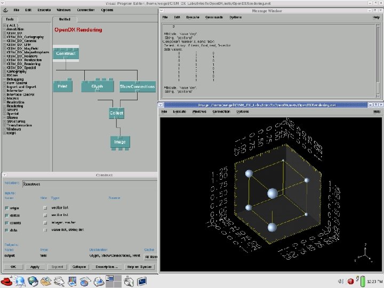The width and height of the screenshot is (384, 288).
Task: Open Connection menu in Image window
Action: [221, 111]
